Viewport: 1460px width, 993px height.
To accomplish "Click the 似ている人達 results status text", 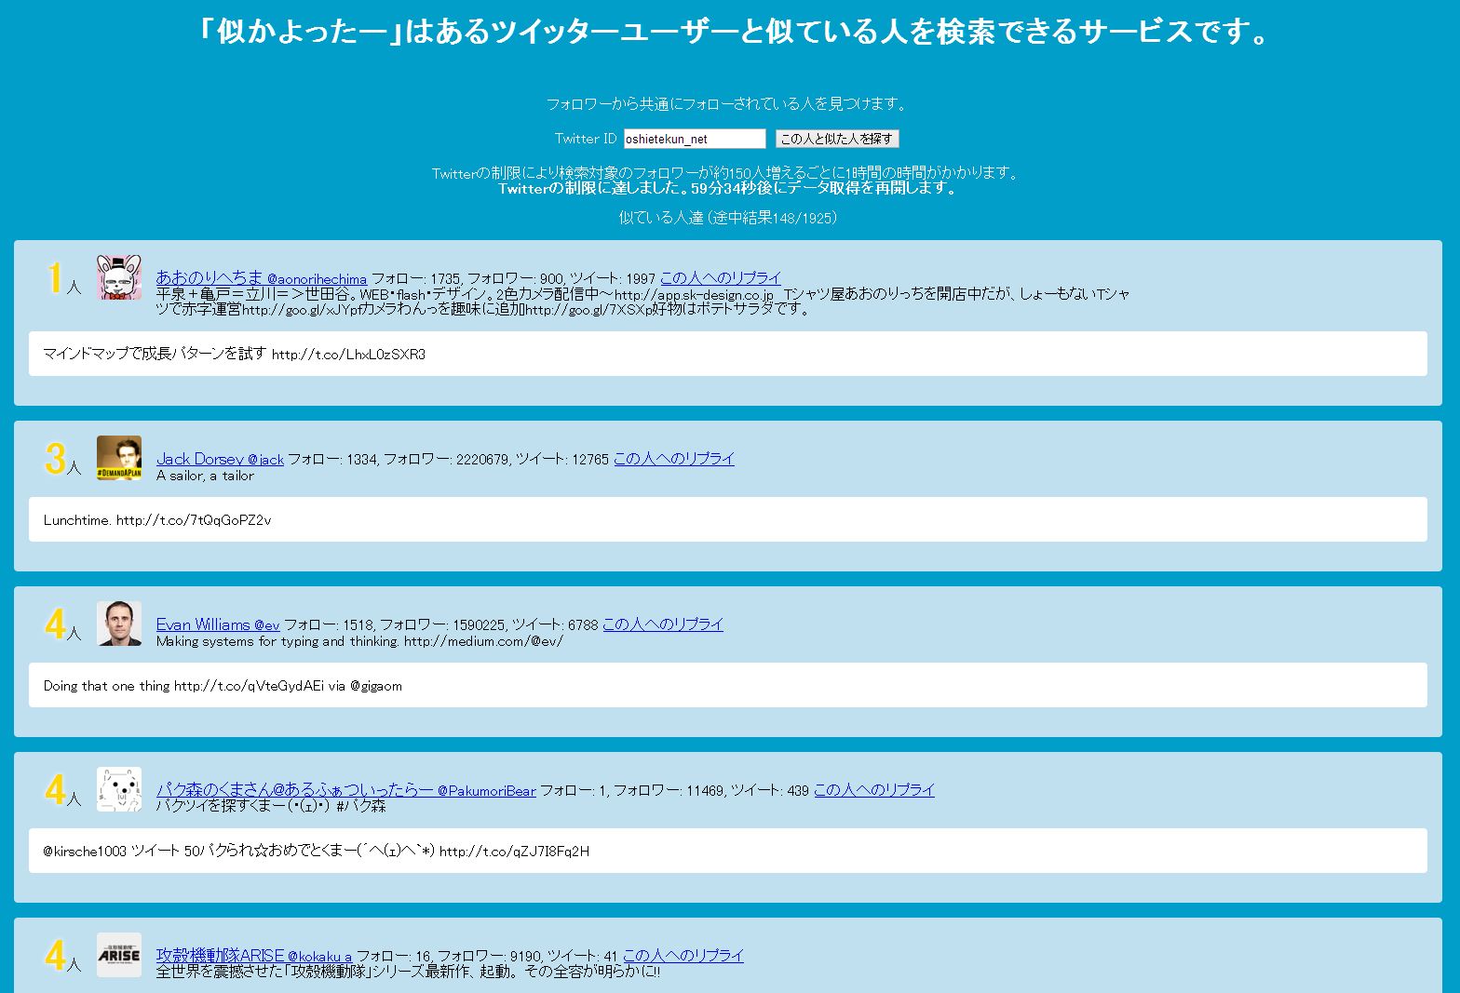I will click(728, 217).
